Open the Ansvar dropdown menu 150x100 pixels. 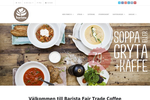coord(132,14)
